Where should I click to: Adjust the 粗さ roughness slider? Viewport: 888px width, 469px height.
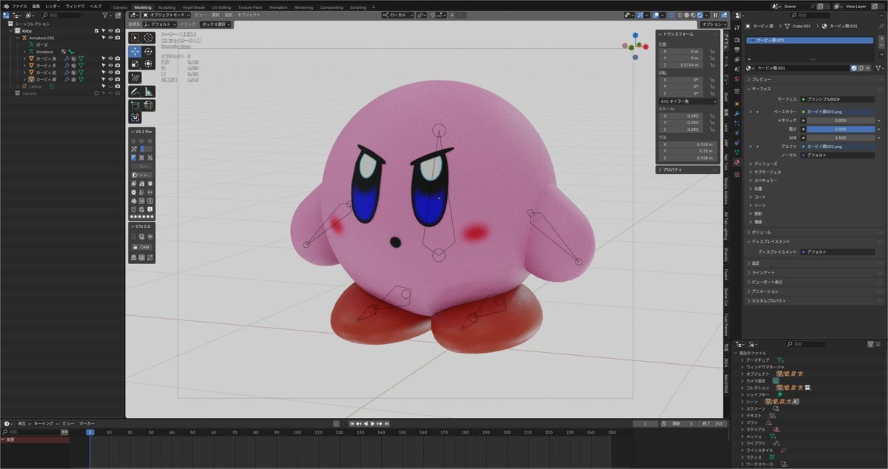pyautogui.click(x=840, y=129)
